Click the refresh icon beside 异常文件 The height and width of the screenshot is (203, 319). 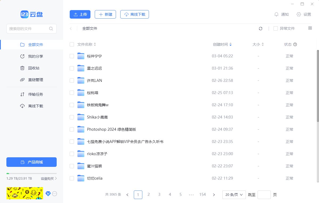[261, 28]
